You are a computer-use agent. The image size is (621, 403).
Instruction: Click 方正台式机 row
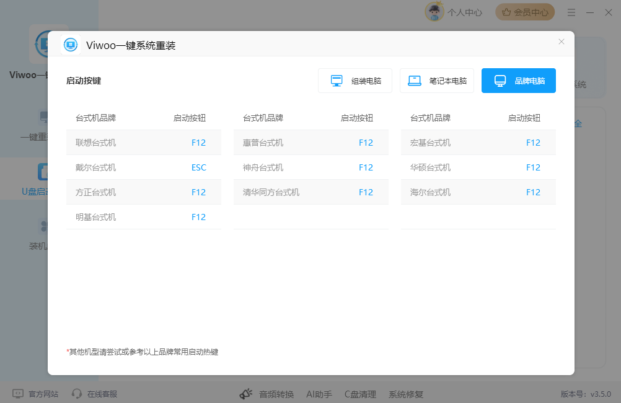(x=144, y=192)
